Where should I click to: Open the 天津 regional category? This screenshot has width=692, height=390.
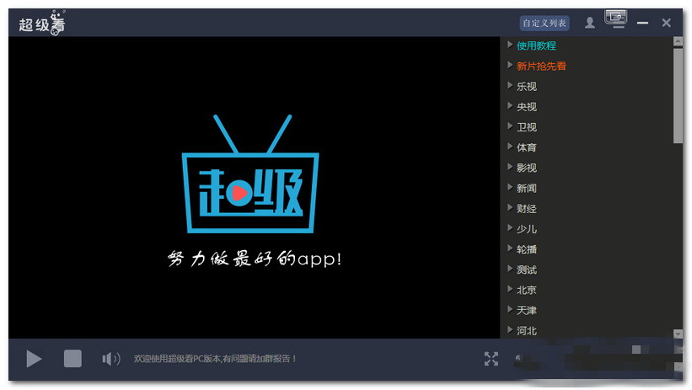pyautogui.click(x=527, y=310)
